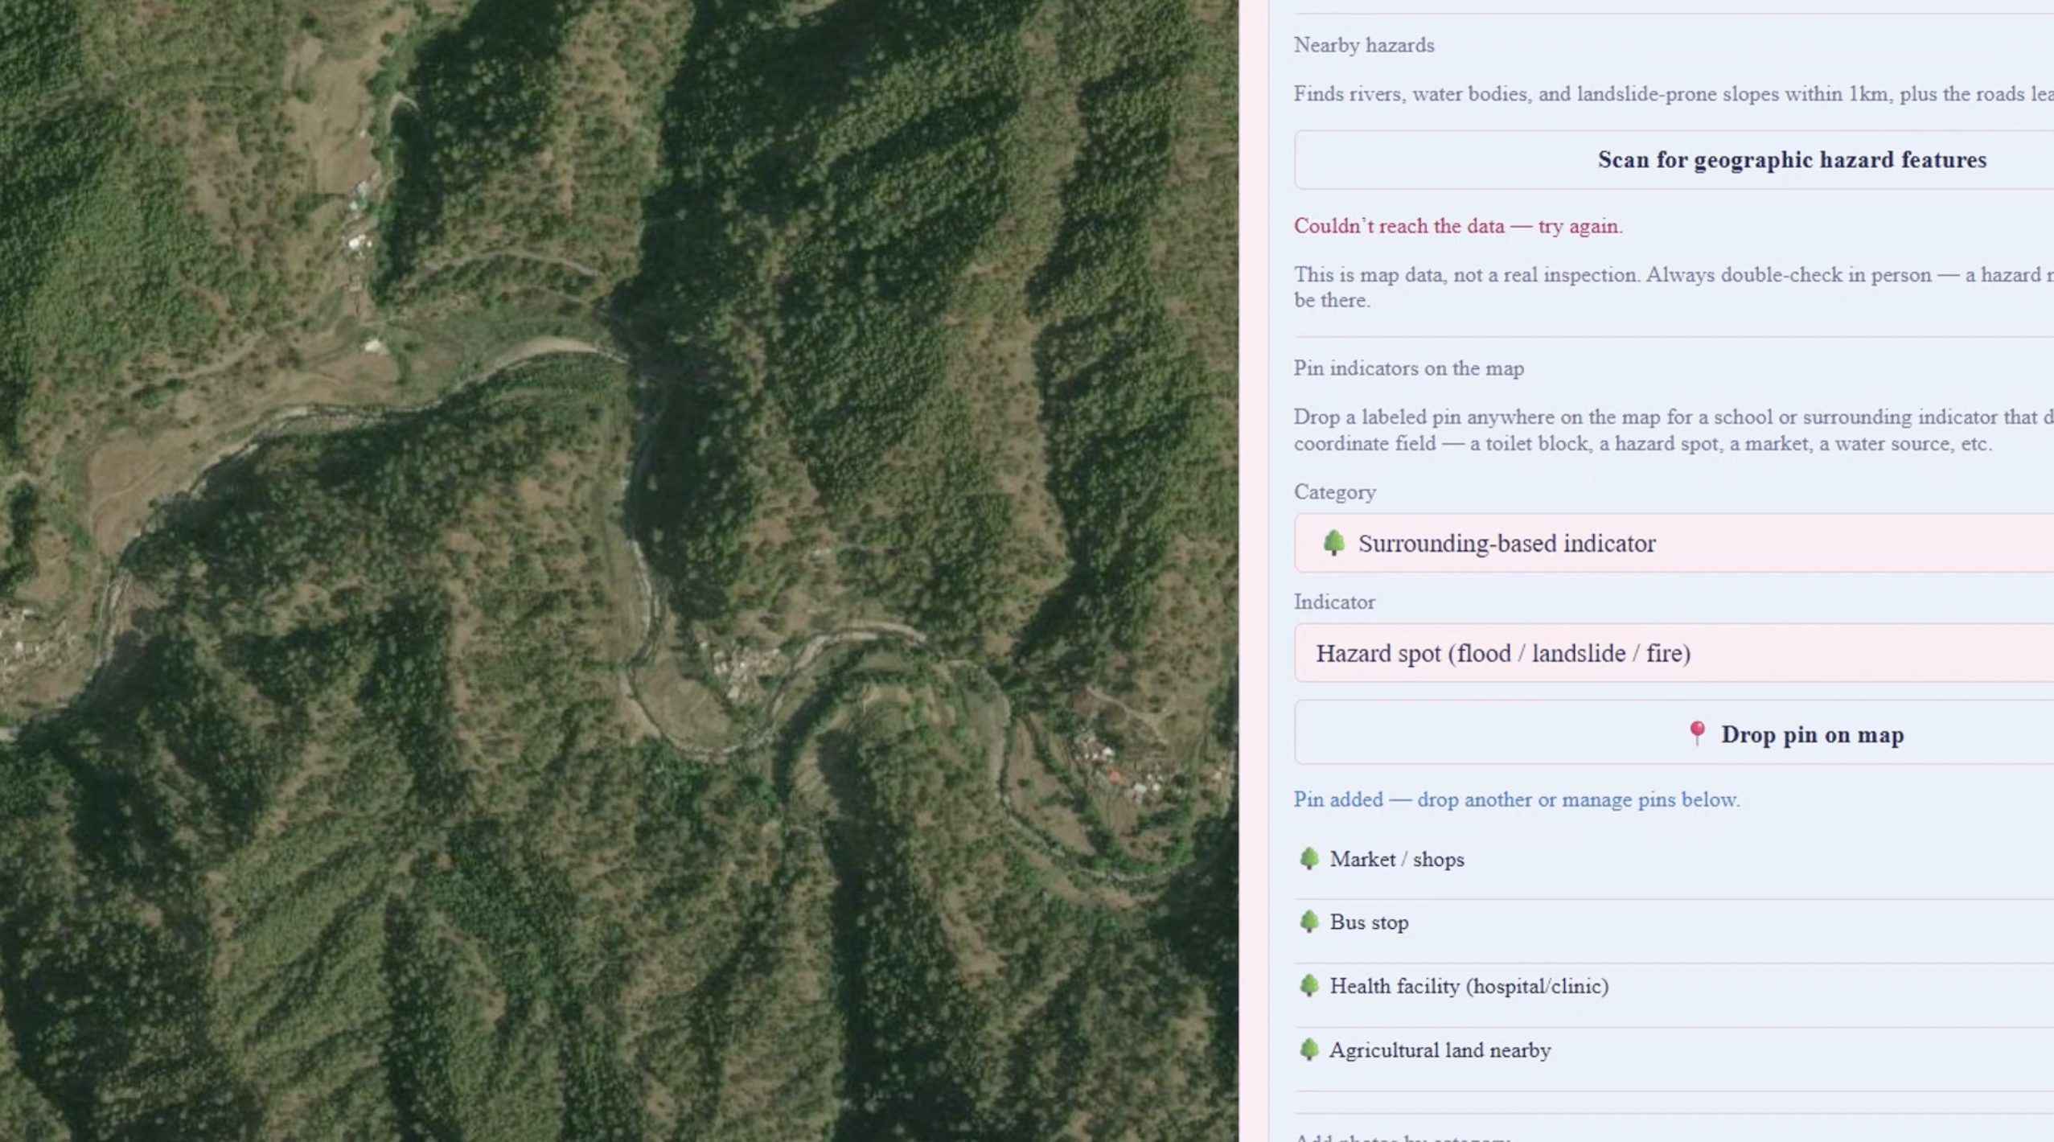Click red pushpin icon on Drop pin button
The image size is (2054, 1142).
(x=1697, y=733)
